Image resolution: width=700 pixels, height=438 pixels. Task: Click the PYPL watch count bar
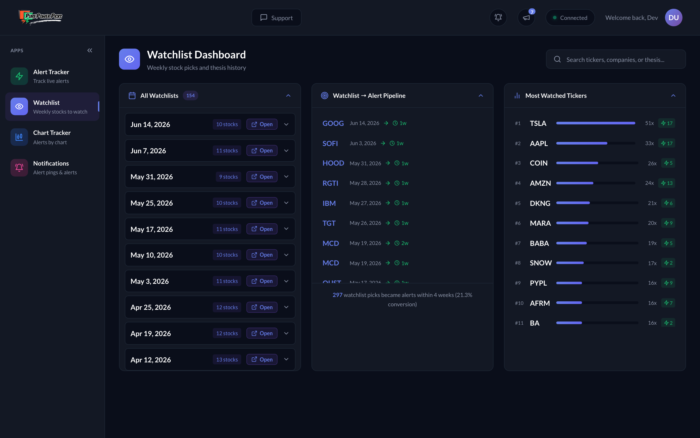(597, 283)
